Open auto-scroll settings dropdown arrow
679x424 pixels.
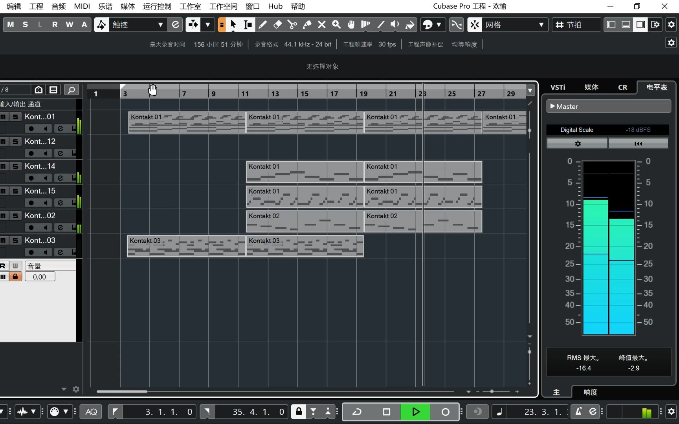208,25
